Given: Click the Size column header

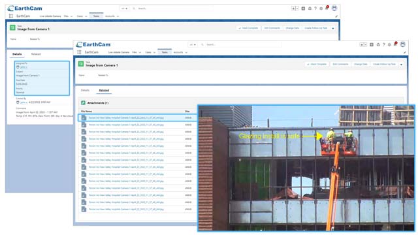Looking at the screenshot, I should click(187, 112).
